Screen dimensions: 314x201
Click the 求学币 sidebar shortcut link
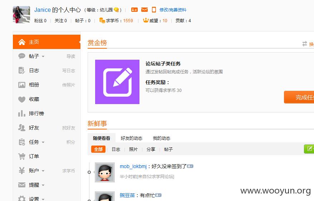69,171
